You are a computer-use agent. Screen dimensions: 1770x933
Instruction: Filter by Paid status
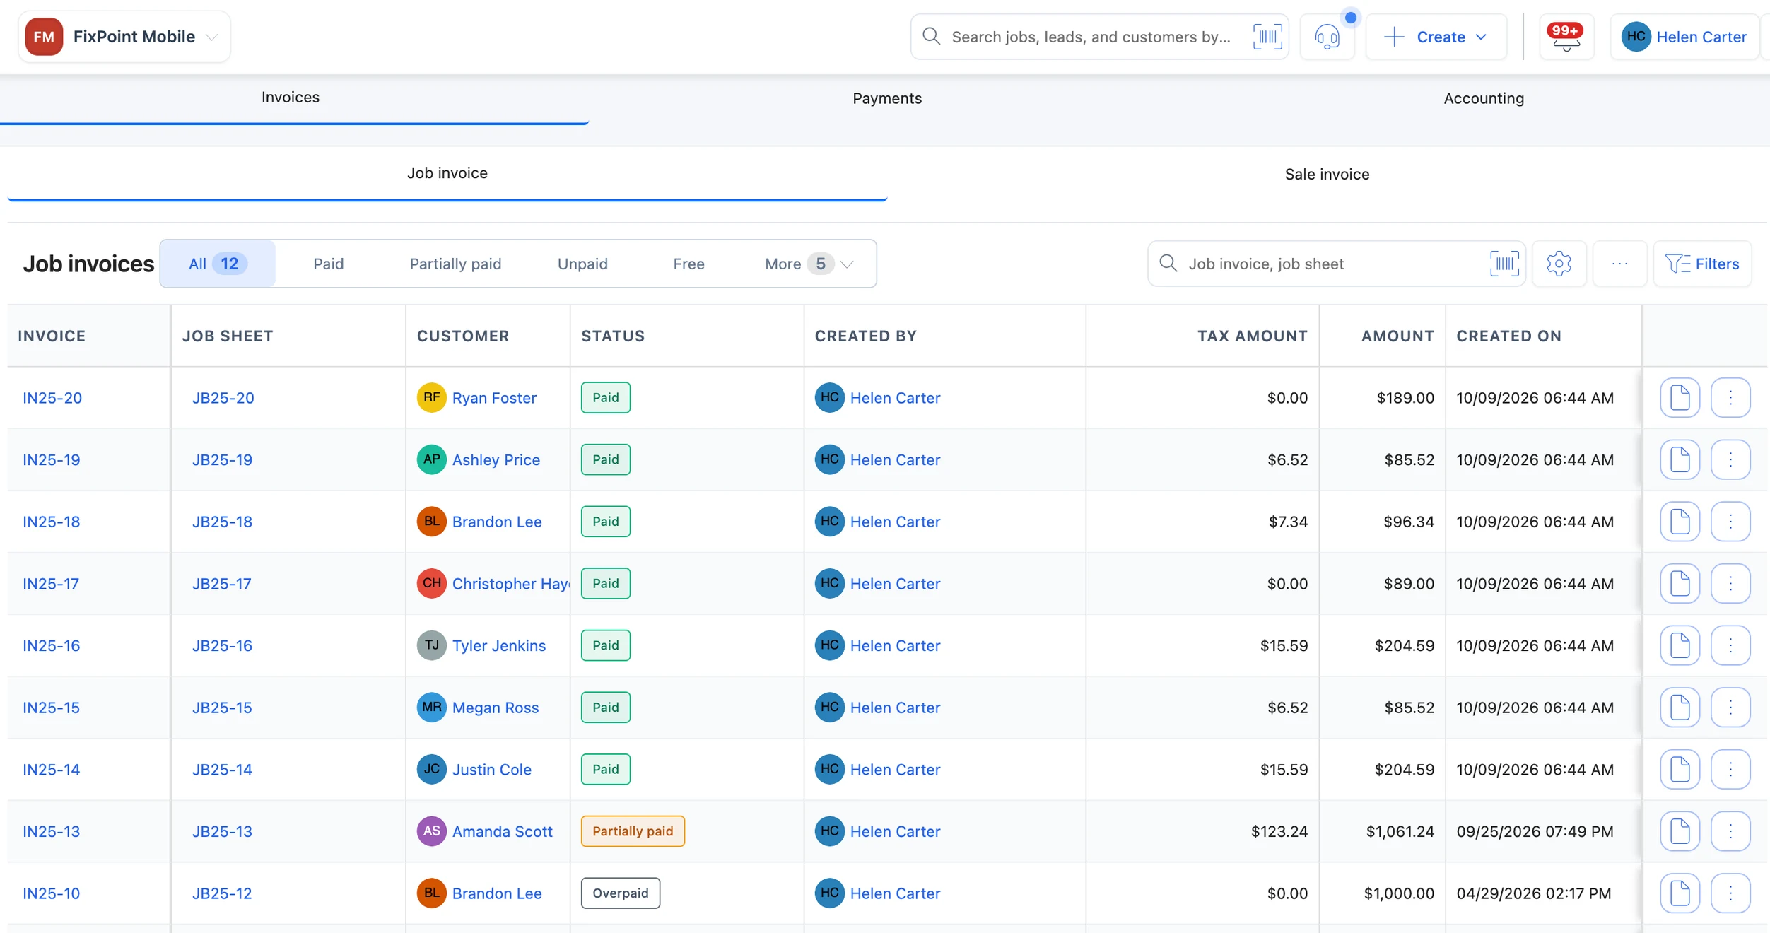click(x=329, y=264)
